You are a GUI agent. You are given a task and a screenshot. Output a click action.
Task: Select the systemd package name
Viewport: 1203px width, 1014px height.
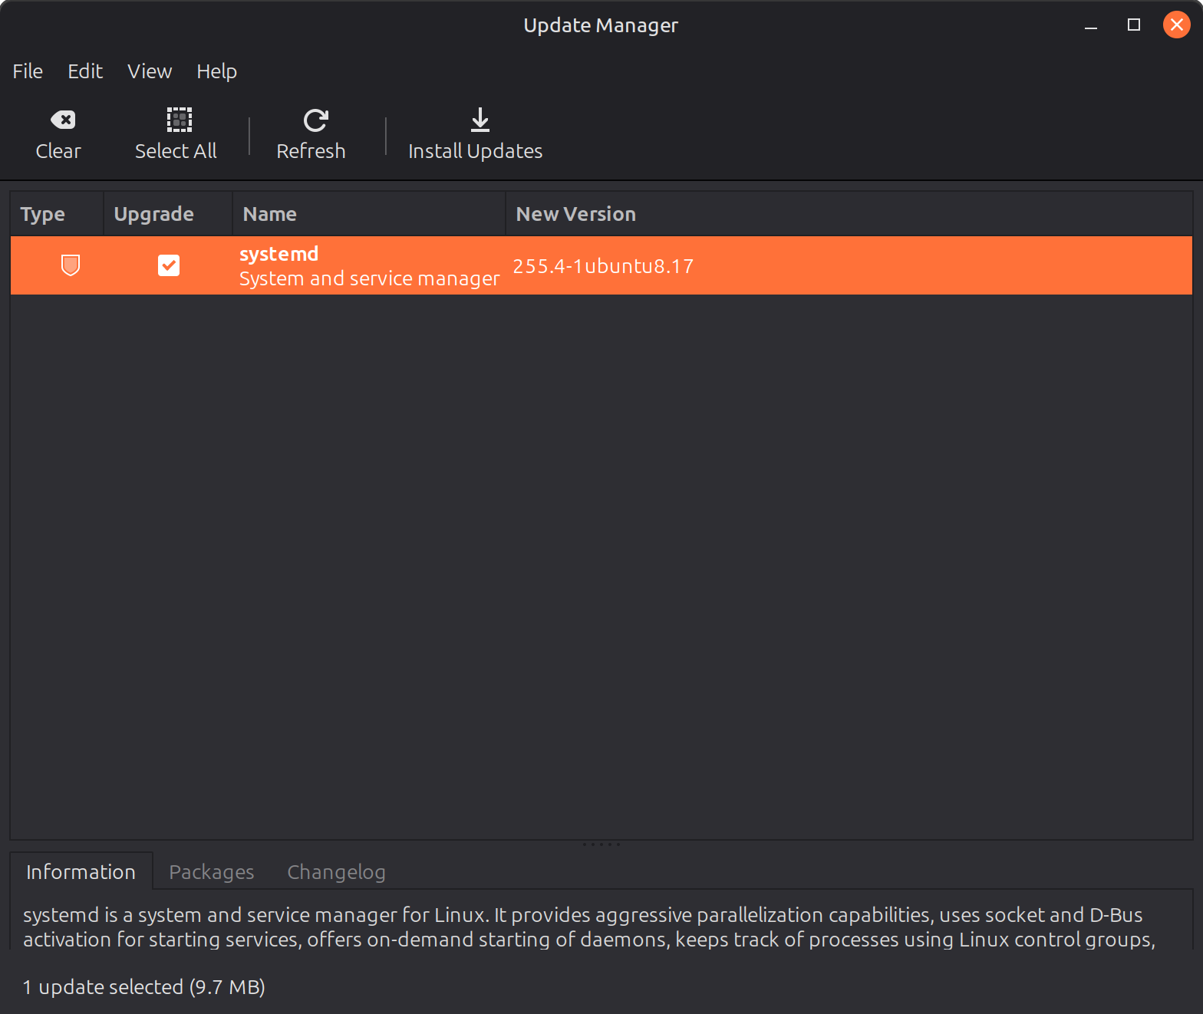279,254
